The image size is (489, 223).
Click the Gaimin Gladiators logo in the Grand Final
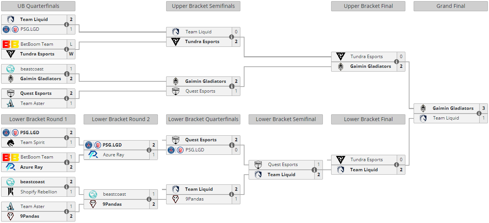(x=423, y=108)
